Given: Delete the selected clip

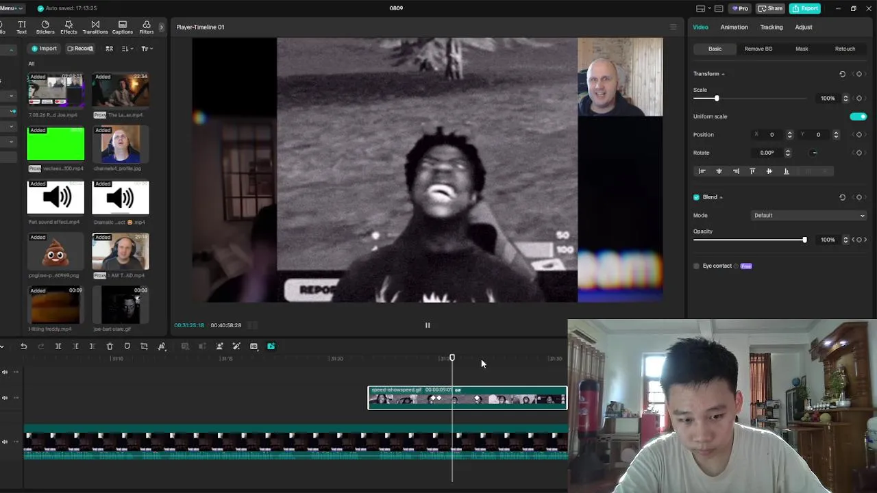Looking at the screenshot, I should pos(110,346).
